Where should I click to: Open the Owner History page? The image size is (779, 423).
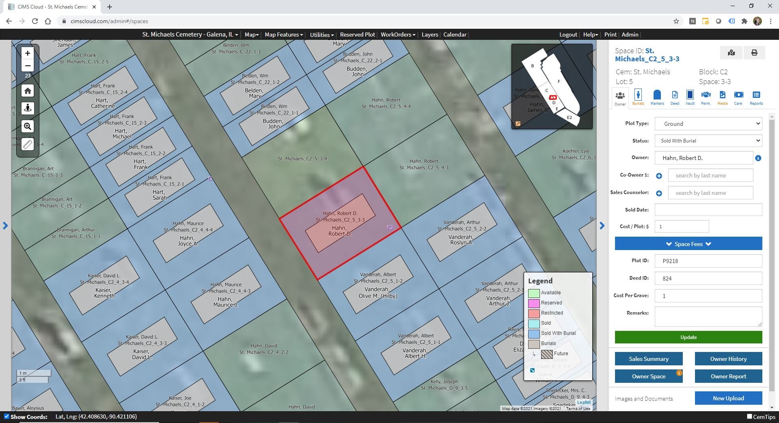click(x=728, y=358)
